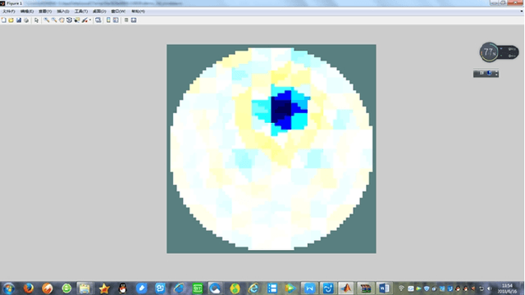
Task: Launch Firefox from the taskbar
Action: click(x=29, y=288)
